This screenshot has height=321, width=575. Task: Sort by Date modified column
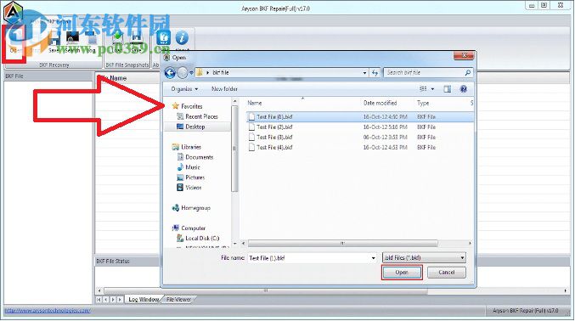click(x=381, y=103)
